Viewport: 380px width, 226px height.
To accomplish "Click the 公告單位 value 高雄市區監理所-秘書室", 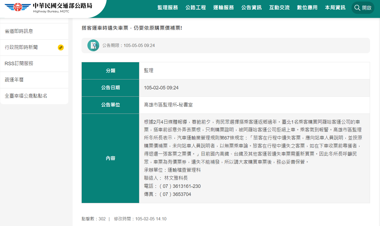I will pos(168,105).
